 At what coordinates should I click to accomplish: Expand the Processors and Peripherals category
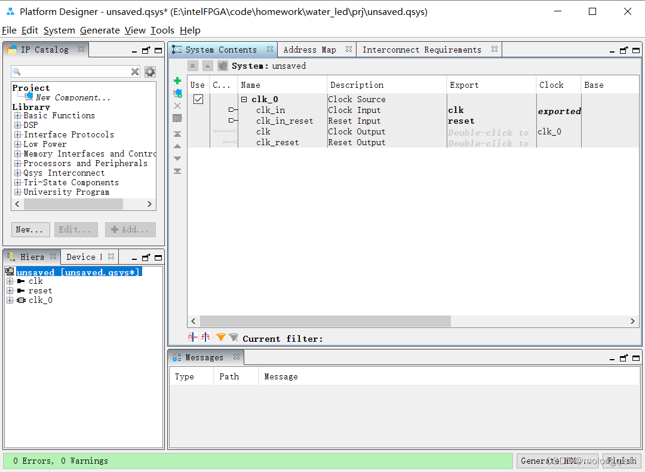tap(17, 163)
